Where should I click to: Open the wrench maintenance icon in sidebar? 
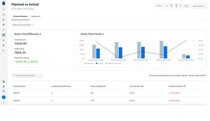(x=4, y=30)
